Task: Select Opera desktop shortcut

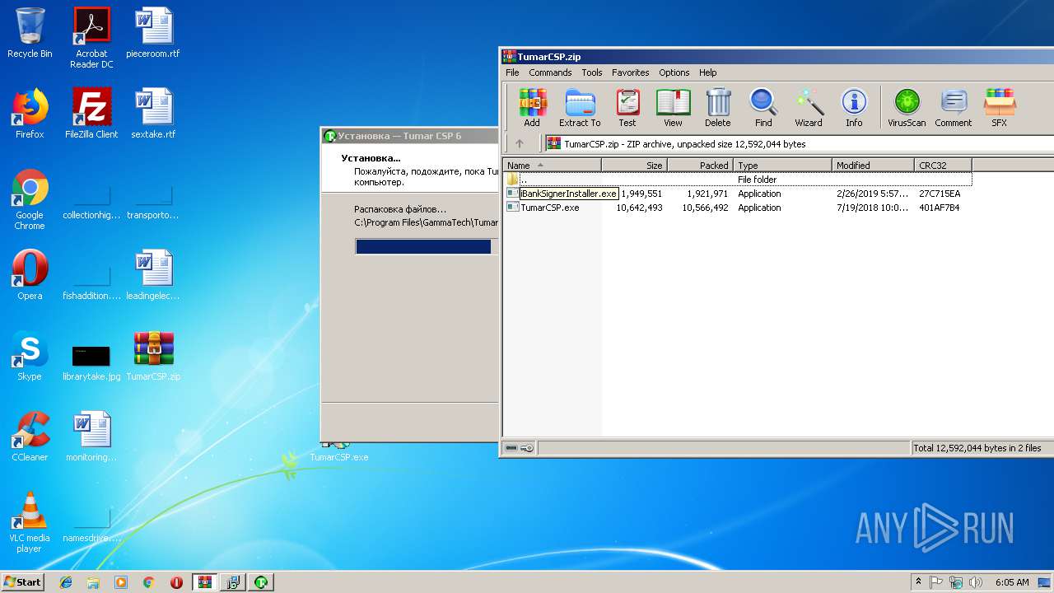Action: (x=30, y=275)
